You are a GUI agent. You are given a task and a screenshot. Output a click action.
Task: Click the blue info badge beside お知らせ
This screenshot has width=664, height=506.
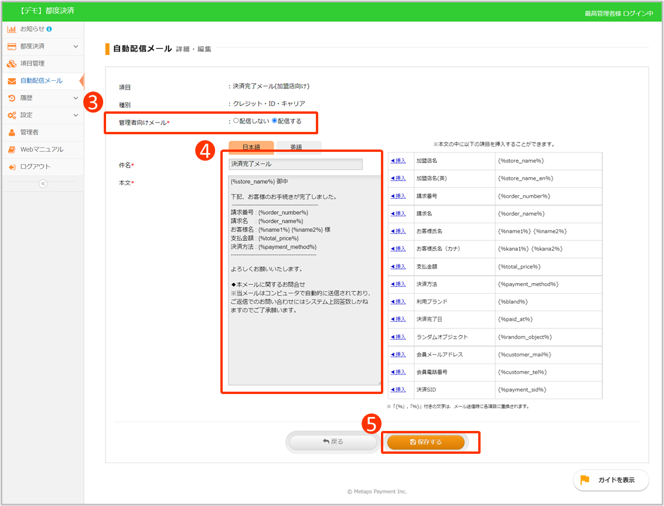point(49,29)
